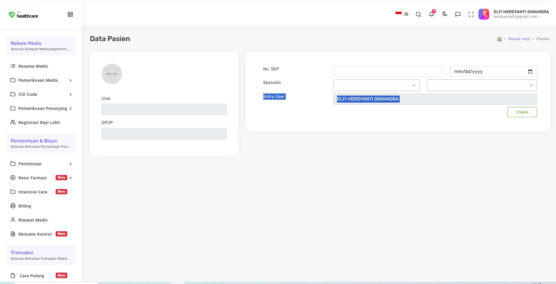Image resolution: width=556 pixels, height=284 pixels.
Task: Expand the Pemeriksaan Penunjang menu
Action: tap(41, 108)
